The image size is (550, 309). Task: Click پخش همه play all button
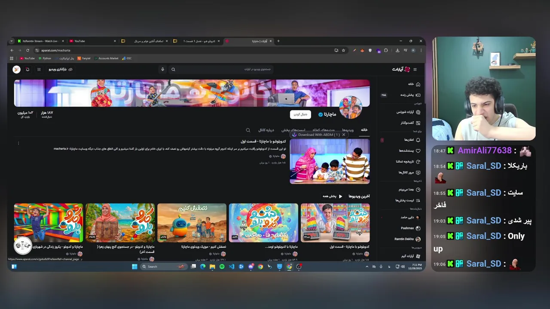[333, 196]
